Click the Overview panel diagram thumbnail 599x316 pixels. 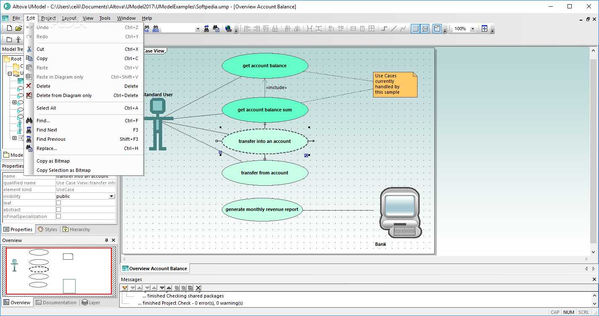click(59, 271)
